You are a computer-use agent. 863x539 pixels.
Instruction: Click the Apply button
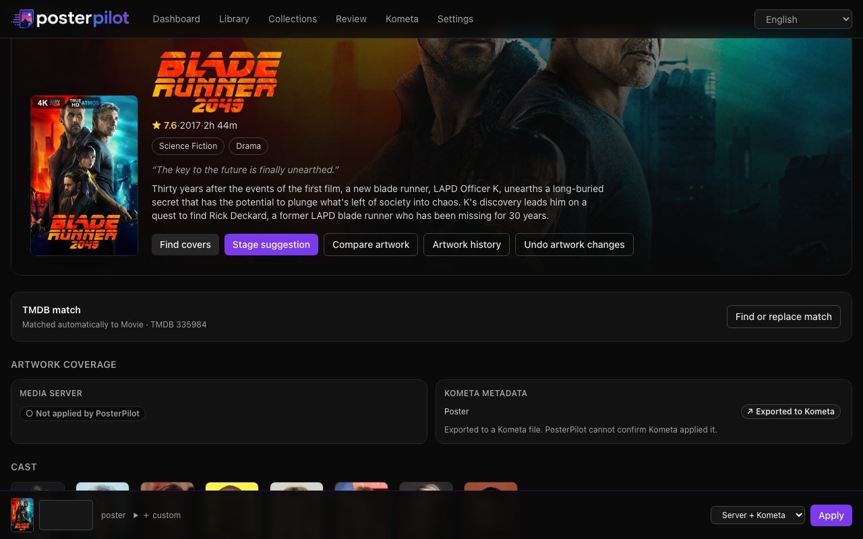[831, 515]
